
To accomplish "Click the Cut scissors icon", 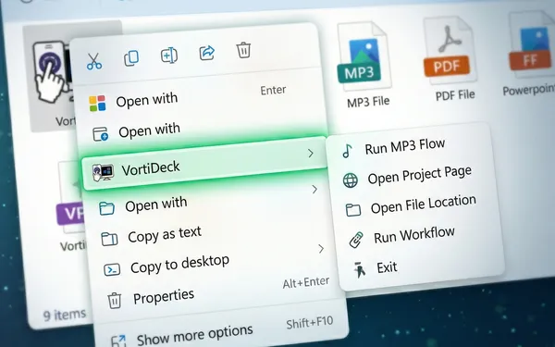I will (94, 61).
